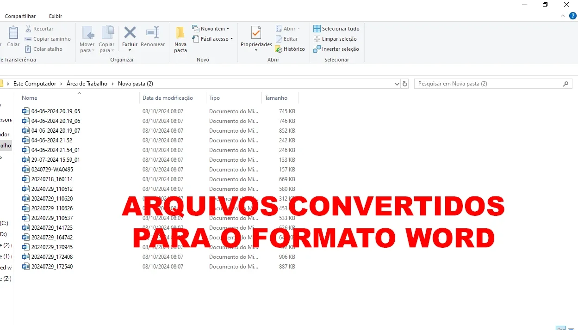Click the Editar command
The image size is (578, 330).
point(286,39)
